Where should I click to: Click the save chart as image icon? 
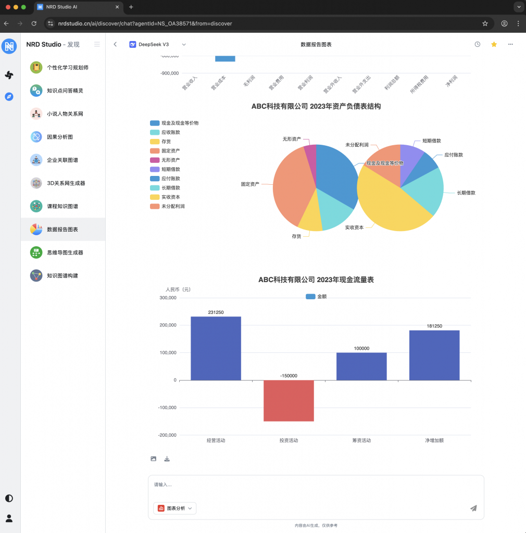pyautogui.click(x=153, y=459)
